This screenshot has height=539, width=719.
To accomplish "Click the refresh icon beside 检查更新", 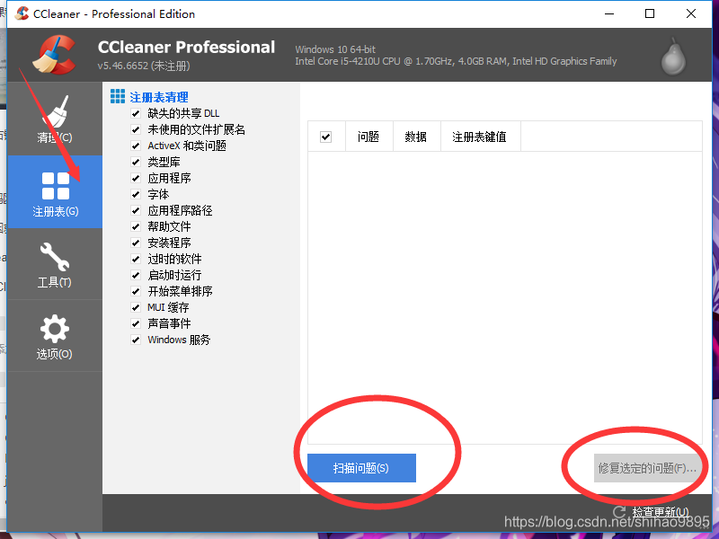I will pyautogui.click(x=619, y=512).
